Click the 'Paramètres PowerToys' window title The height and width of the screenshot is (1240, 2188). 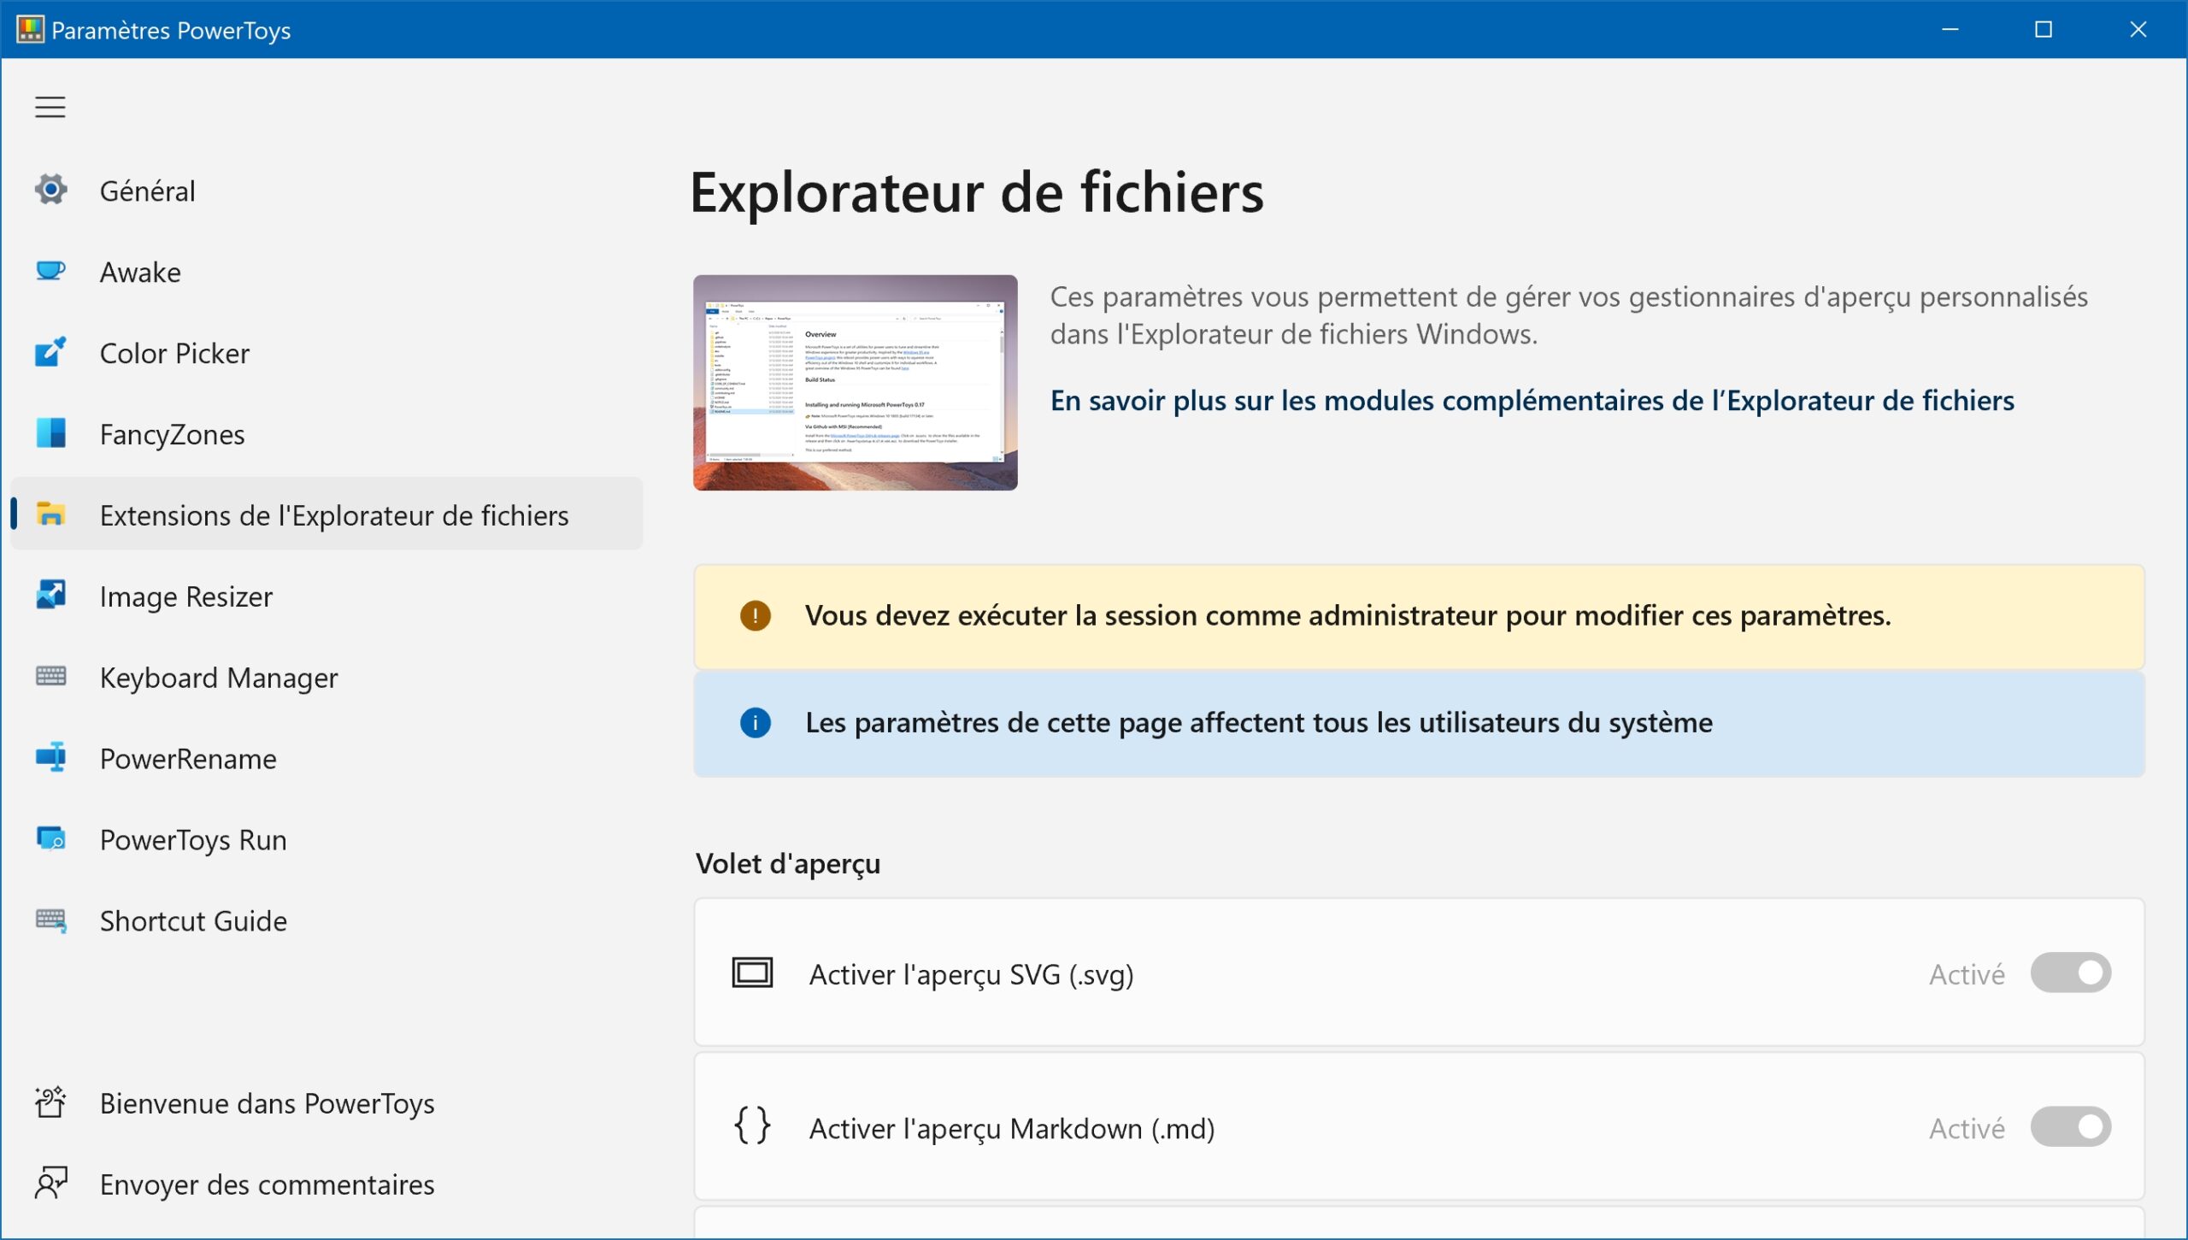pos(171,31)
